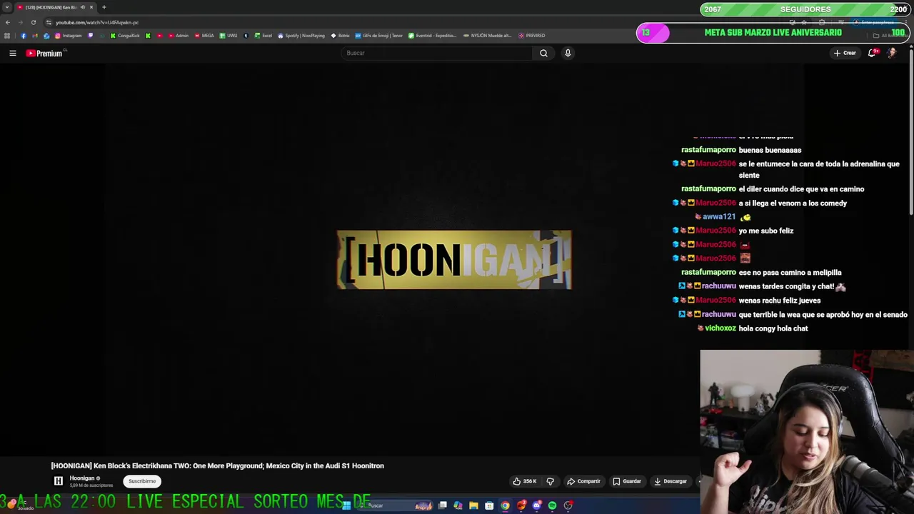Click the search magnifier button

click(543, 53)
